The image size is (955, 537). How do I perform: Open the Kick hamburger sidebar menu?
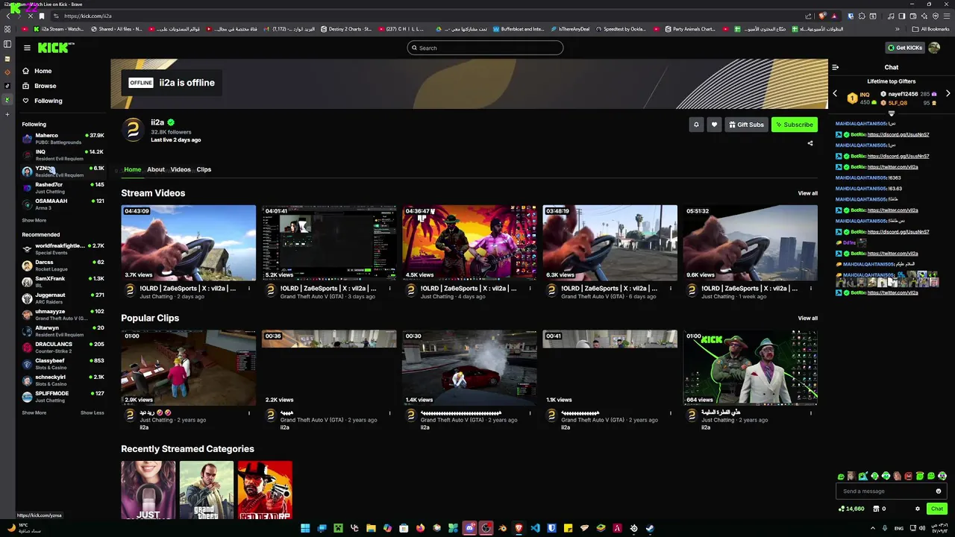pos(27,48)
